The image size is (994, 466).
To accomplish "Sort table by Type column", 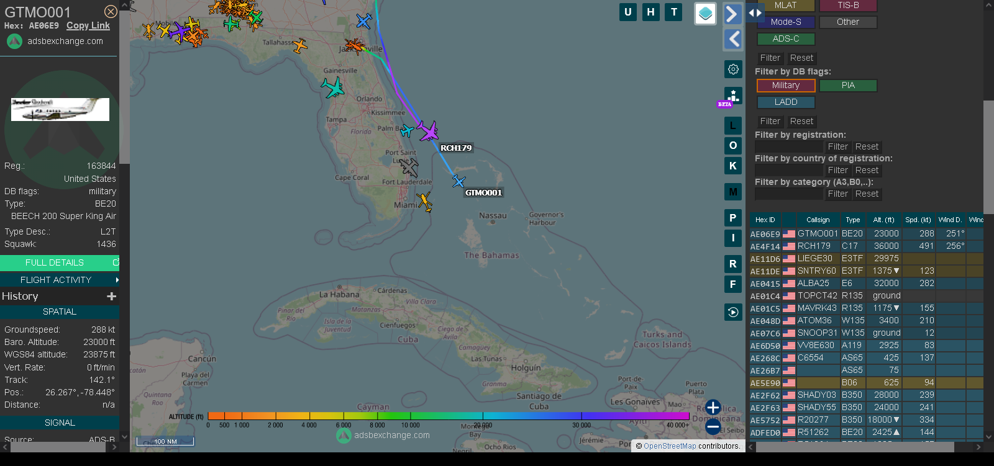I will (x=852, y=220).
